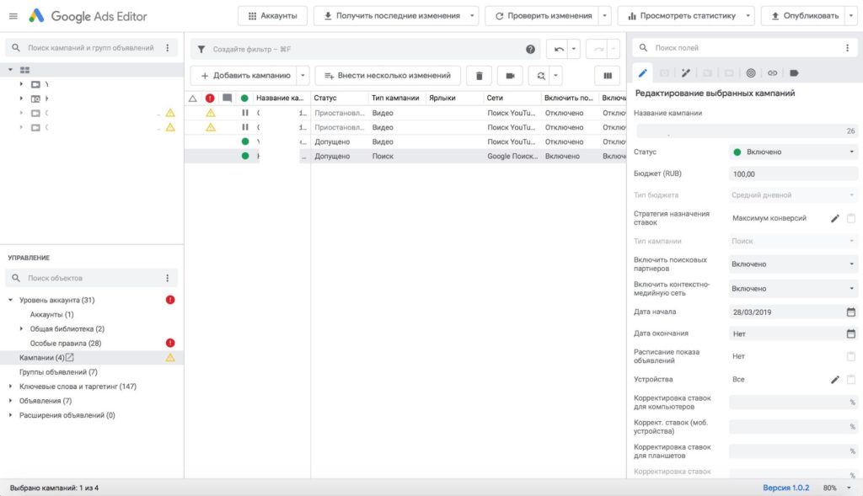Click the undo arrow icon
Image resolution: width=863 pixels, height=496 pixels.
point(558,49)
